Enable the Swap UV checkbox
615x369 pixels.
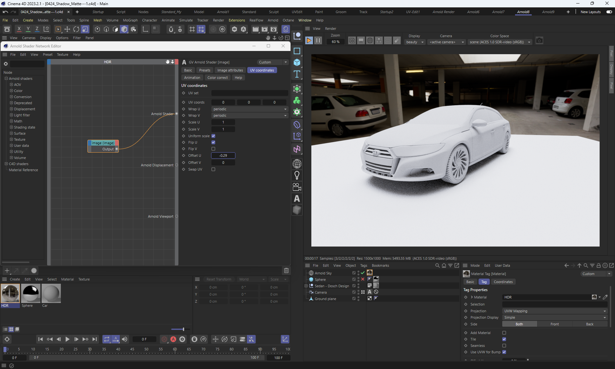pos(213,169)
